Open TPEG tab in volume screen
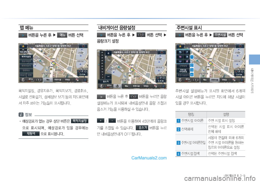The image size is (260, 183). pyautogui.click(x=146, y=86)
